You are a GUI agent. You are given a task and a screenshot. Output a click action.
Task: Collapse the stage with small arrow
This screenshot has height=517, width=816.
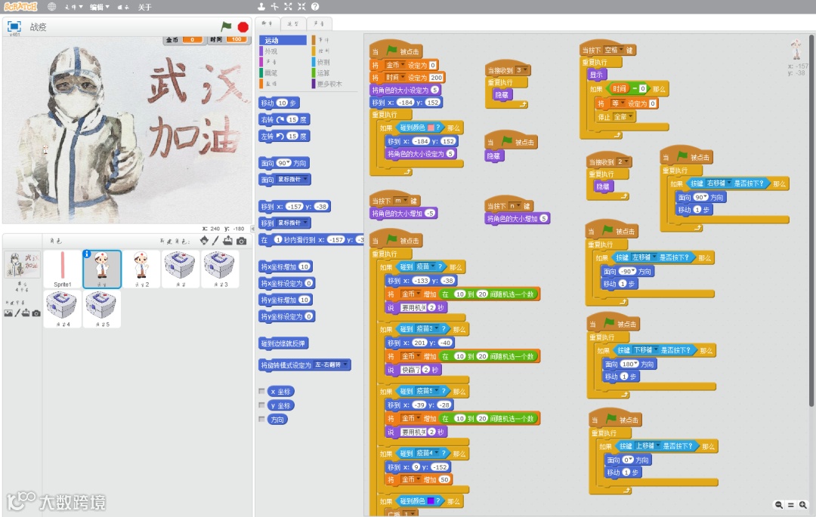pos(253,228)
